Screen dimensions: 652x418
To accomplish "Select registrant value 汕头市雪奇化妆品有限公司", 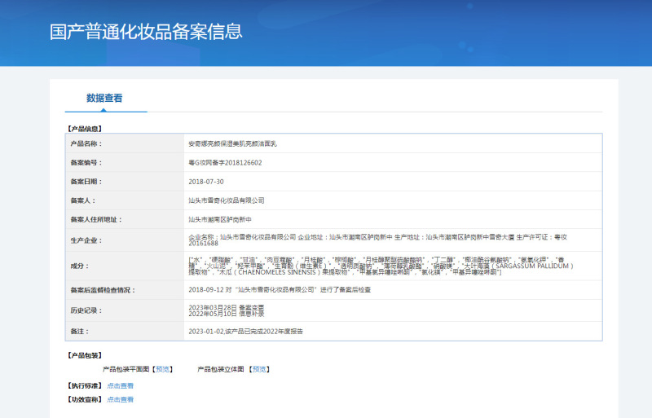I will pyautogui.click(x=227, y=200).
